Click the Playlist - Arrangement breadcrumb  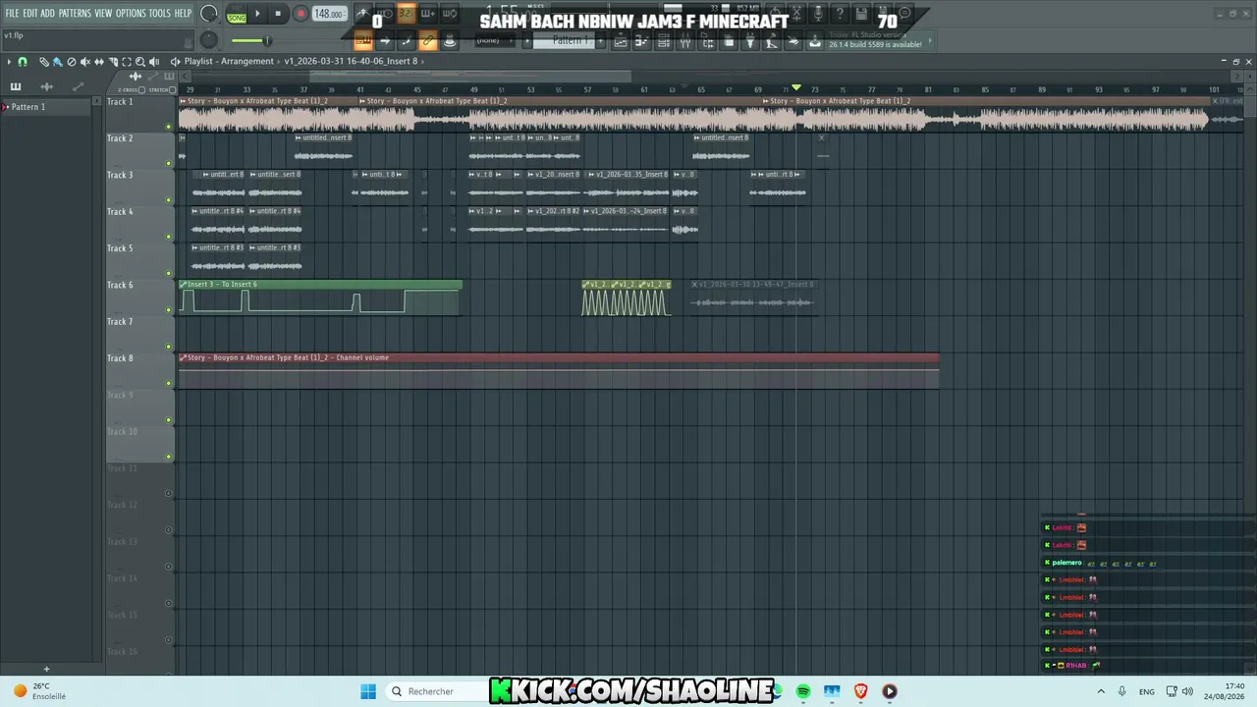click(x=229, y=62)
